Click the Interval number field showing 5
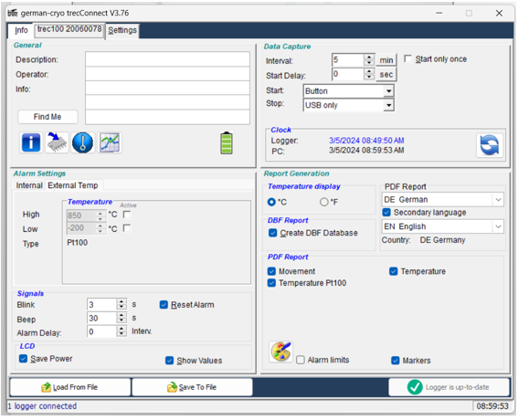Screen dimensions: 518x420 point(348,59)
